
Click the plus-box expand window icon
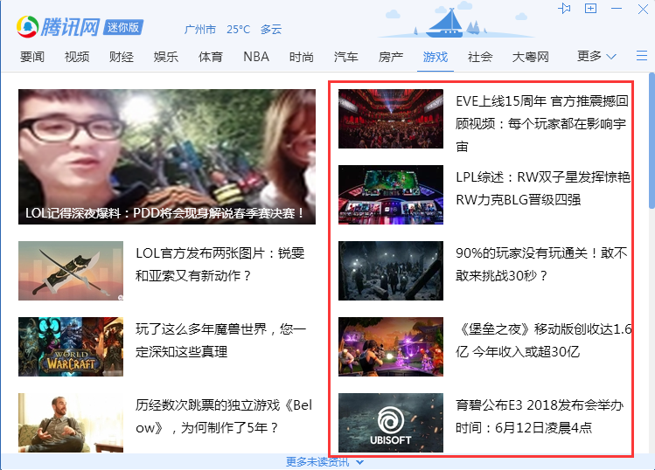591,9
